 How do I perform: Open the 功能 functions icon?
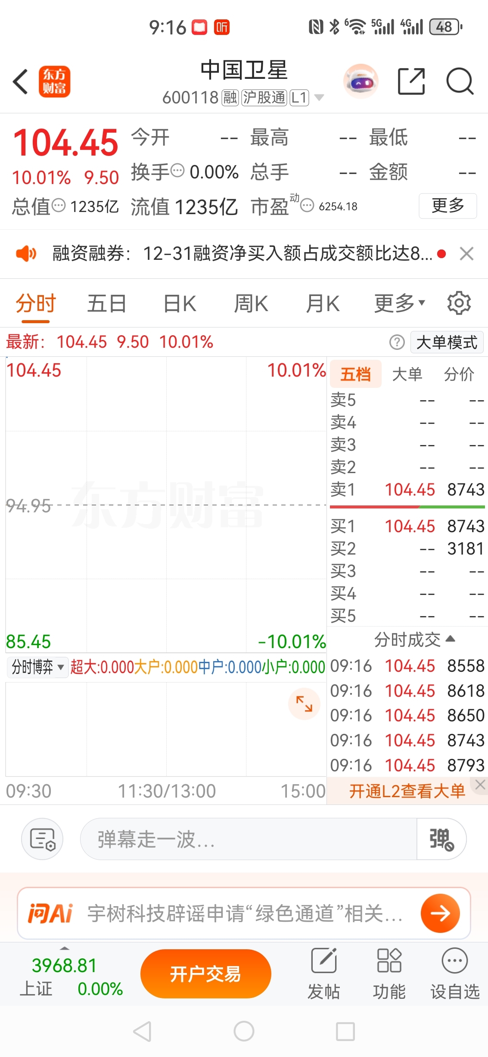click(389, 973)
